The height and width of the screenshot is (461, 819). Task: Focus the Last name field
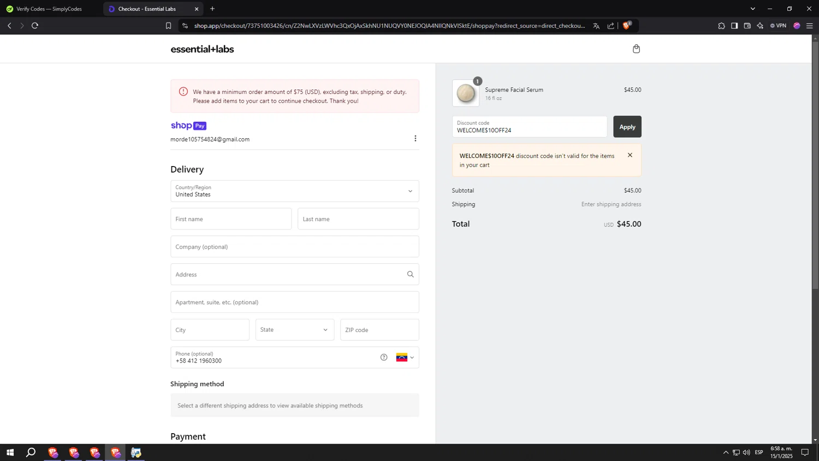[x=358, y=219]
